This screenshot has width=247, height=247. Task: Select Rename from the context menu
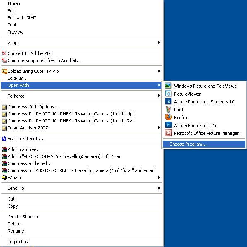coord(82,231)
